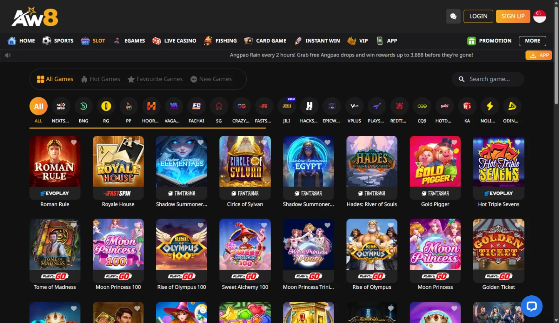
Task: Select the VPLUS provider icon
Action: pyautogui.click(x=354, y=106)
